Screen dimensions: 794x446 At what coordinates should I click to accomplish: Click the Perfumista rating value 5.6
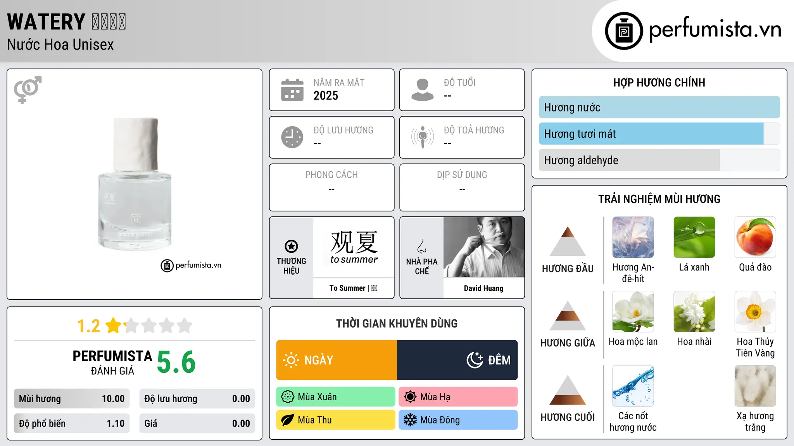tap(176, 362)
